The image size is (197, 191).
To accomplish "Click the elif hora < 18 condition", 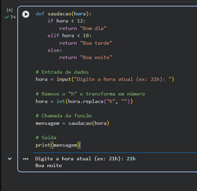I will click(69, 35).
